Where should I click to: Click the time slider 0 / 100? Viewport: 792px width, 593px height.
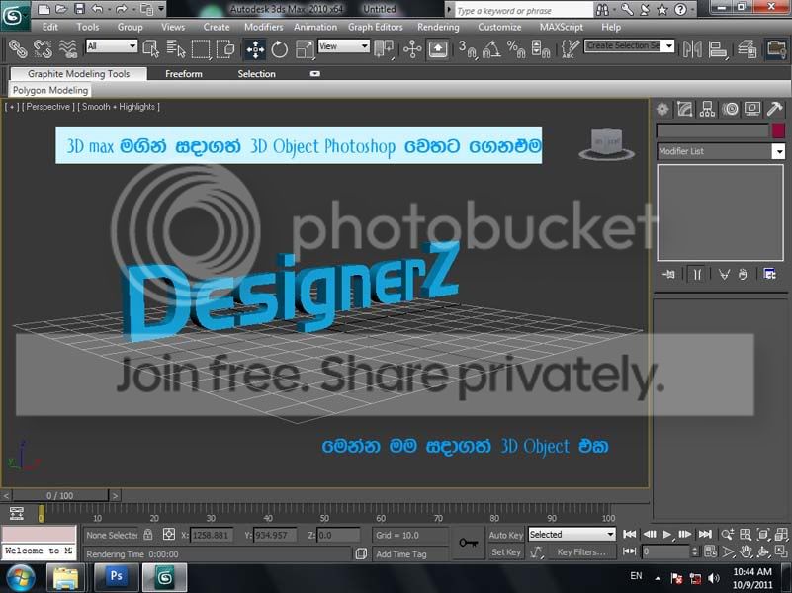59,495
